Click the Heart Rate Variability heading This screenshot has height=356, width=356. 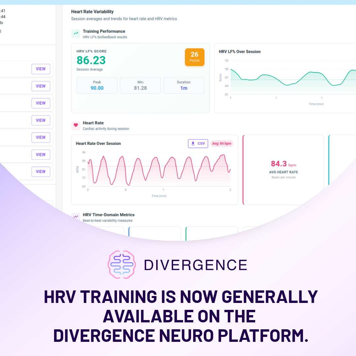92,12
